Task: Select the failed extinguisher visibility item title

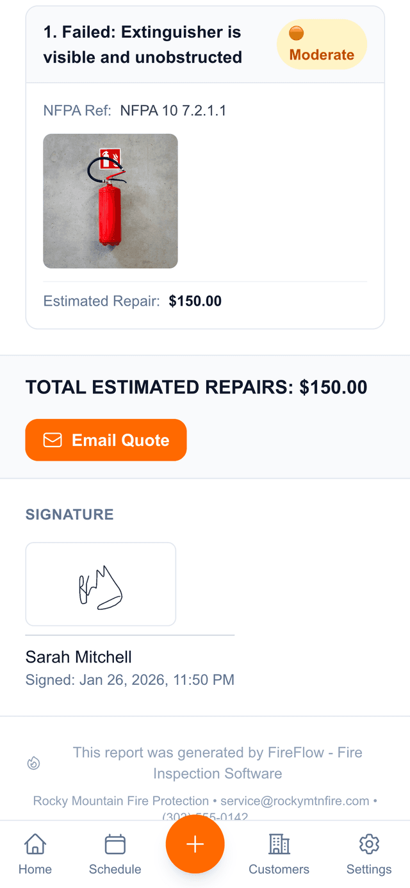Action: point(142,44)
